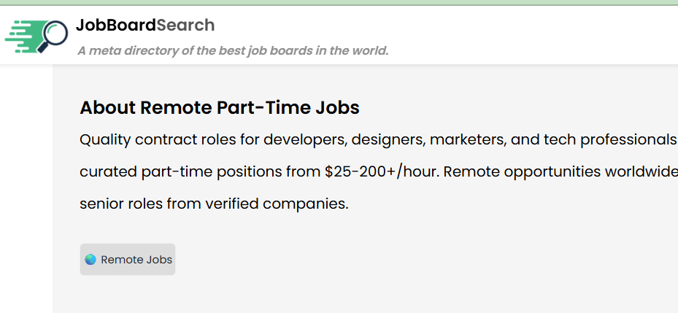Click the JobBoardSearch site title
The height and width of the screenshot is (313, 678).
point(145,26)
